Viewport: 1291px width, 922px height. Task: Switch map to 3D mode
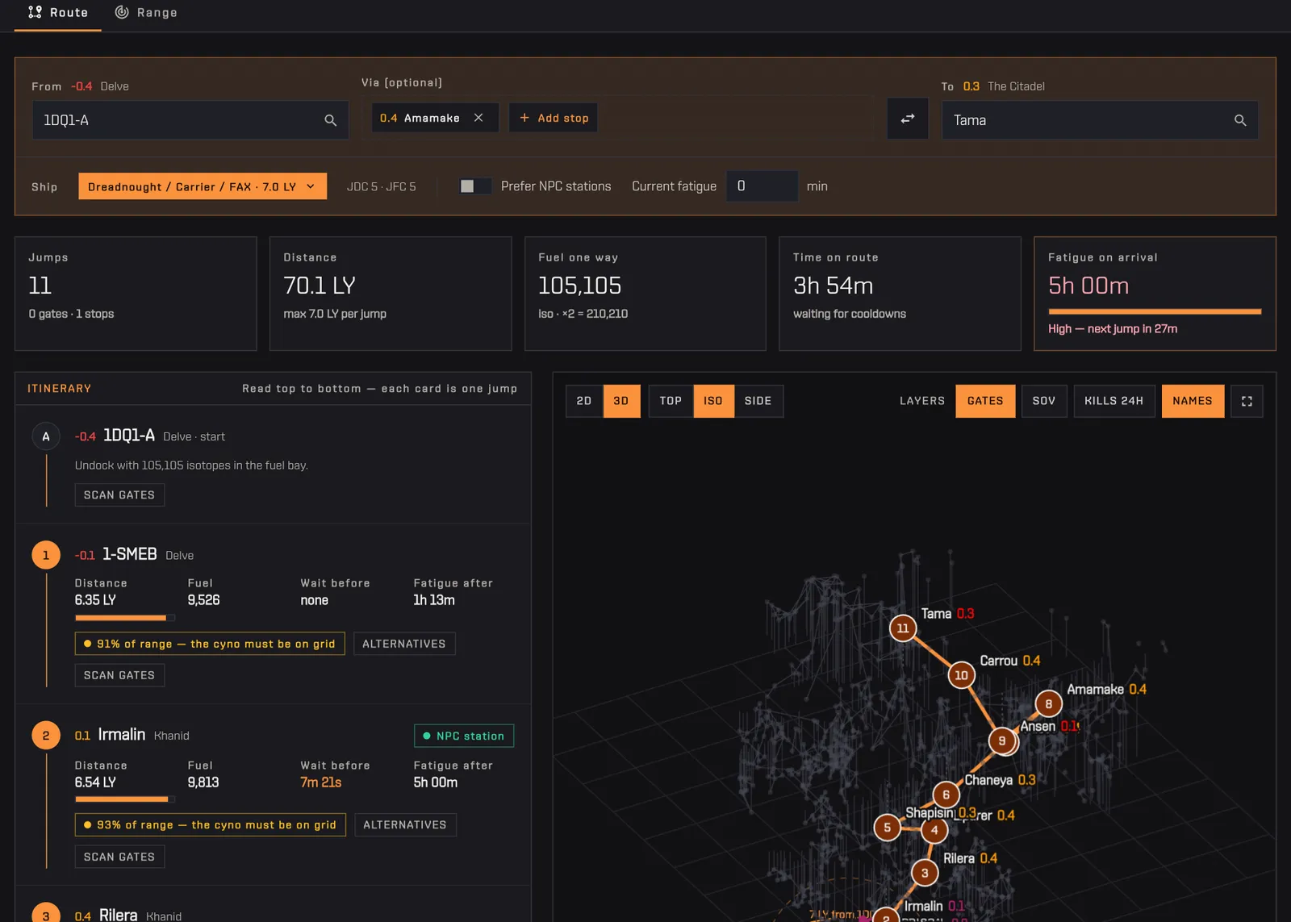621,401
